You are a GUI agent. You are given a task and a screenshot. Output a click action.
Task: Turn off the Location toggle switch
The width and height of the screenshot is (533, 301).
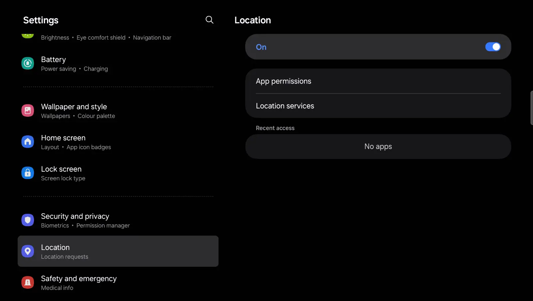(x=493, y=47)
